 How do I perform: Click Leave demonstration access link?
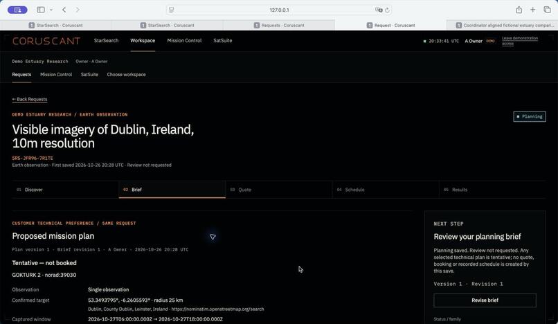coord(520,41)
